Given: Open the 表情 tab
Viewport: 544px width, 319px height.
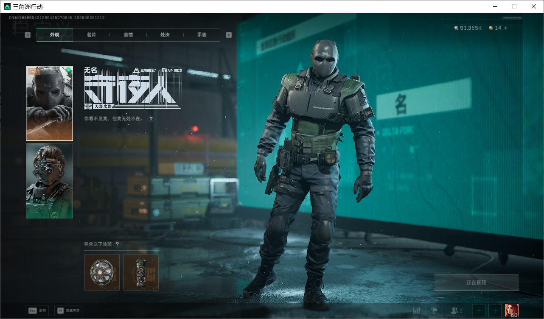Looking at the screenshot, I should click(x=128, y=35).
